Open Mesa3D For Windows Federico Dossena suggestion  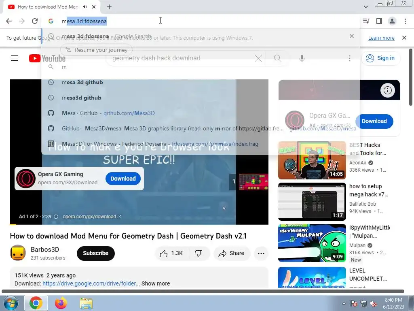coord(201,144)
